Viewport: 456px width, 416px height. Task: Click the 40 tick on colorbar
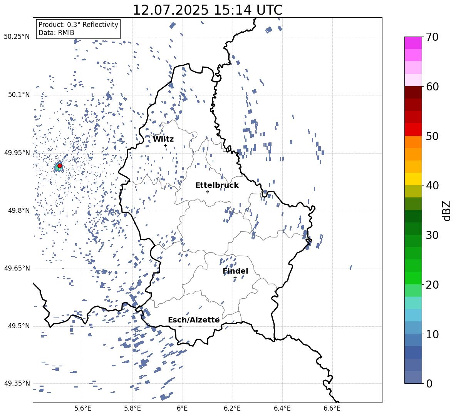432,185
